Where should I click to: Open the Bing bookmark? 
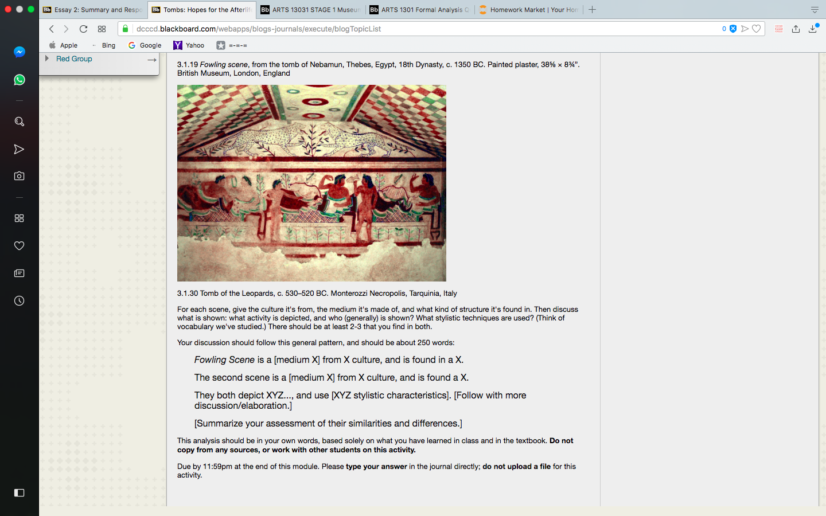pos(103,45)
